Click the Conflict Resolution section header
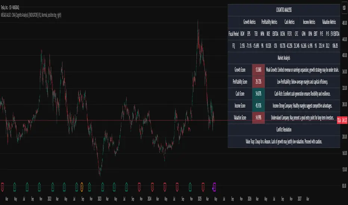348x205 pixels. pos(284,130)
